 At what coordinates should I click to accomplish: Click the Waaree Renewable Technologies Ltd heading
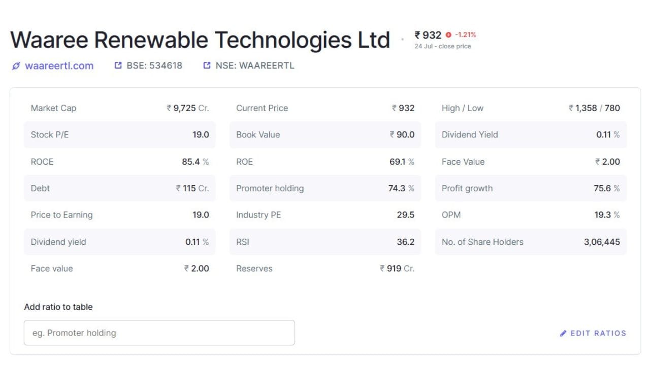[x=200, y=40]
